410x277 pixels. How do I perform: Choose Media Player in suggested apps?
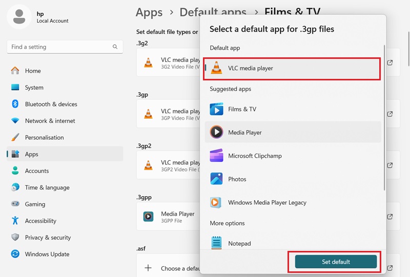point(293,132)
